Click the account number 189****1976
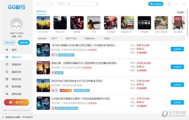This screenshot has width=189, height=120. click(x=17, y=33)
